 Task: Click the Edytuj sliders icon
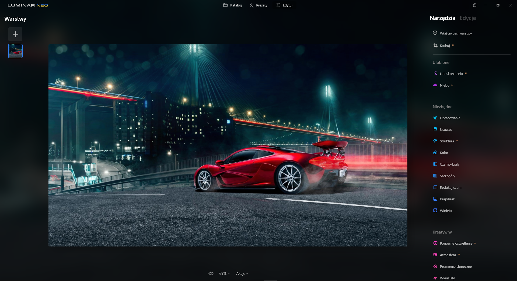pos(278,5)
